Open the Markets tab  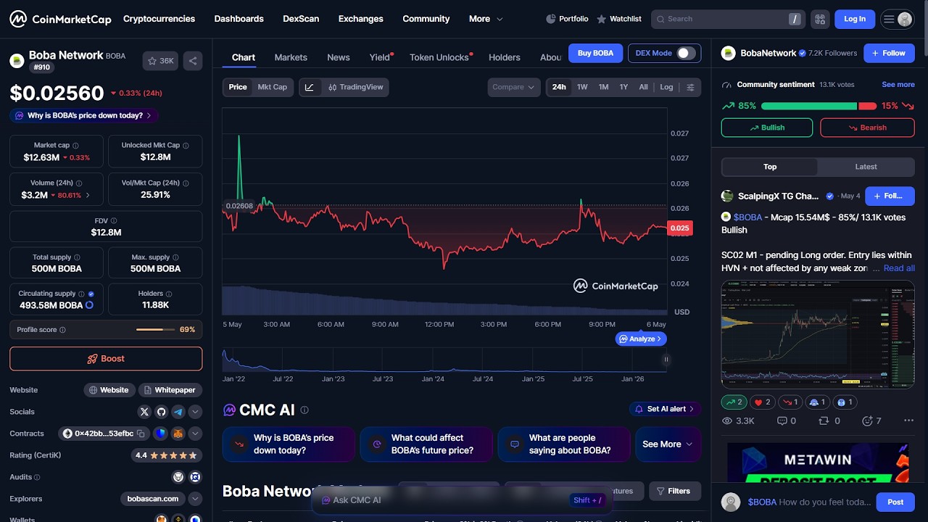(x=291, y=57)
